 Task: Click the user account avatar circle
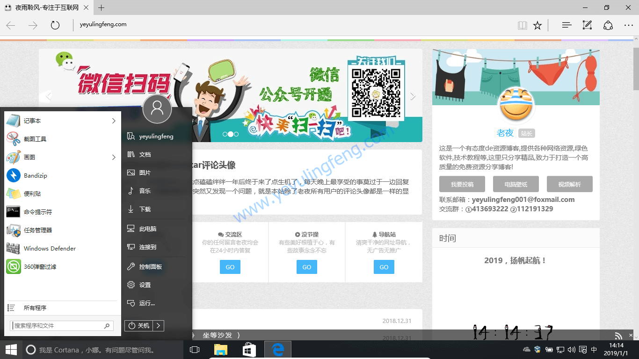pyautogui.click(x=157, y=109)
